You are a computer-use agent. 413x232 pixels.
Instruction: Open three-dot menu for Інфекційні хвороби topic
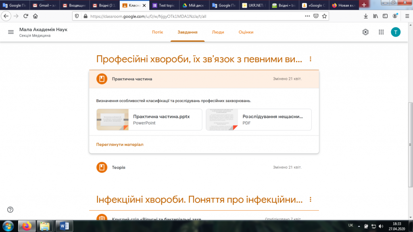pos(310,200)
